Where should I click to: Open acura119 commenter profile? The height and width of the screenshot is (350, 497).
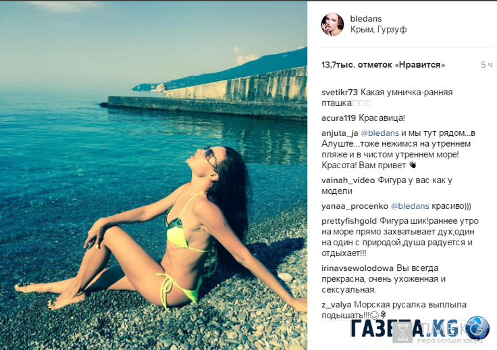pyautogui.click(x=338, y=118)
